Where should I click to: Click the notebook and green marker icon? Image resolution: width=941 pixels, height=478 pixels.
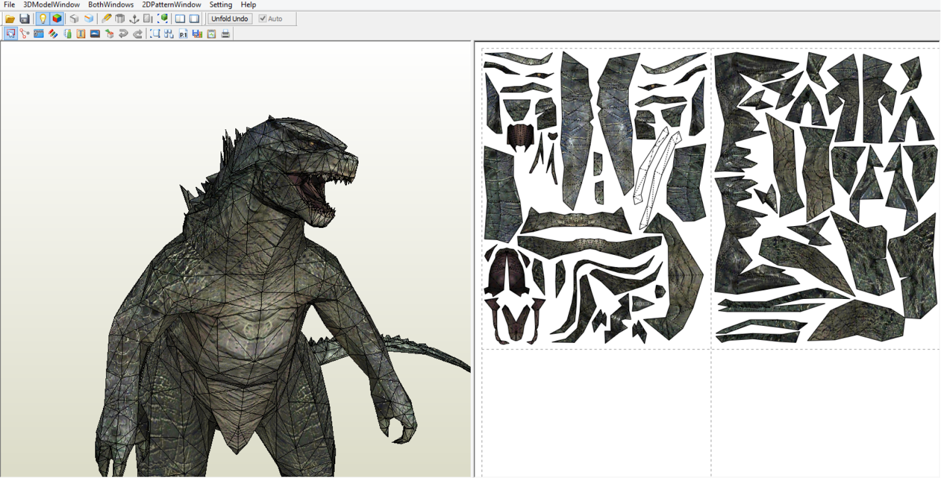click(x=67, y=33)
